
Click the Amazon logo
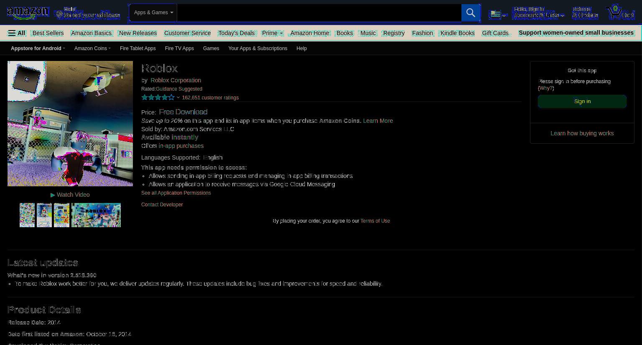pos(28,13)
